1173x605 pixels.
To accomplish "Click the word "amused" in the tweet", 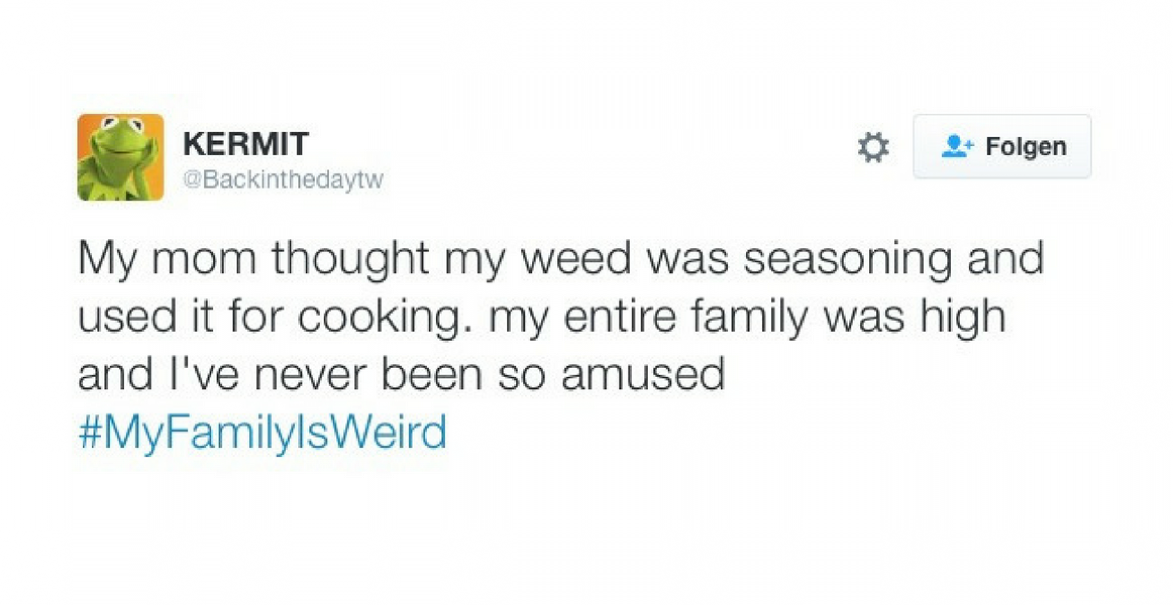I will tap(644, 375).
